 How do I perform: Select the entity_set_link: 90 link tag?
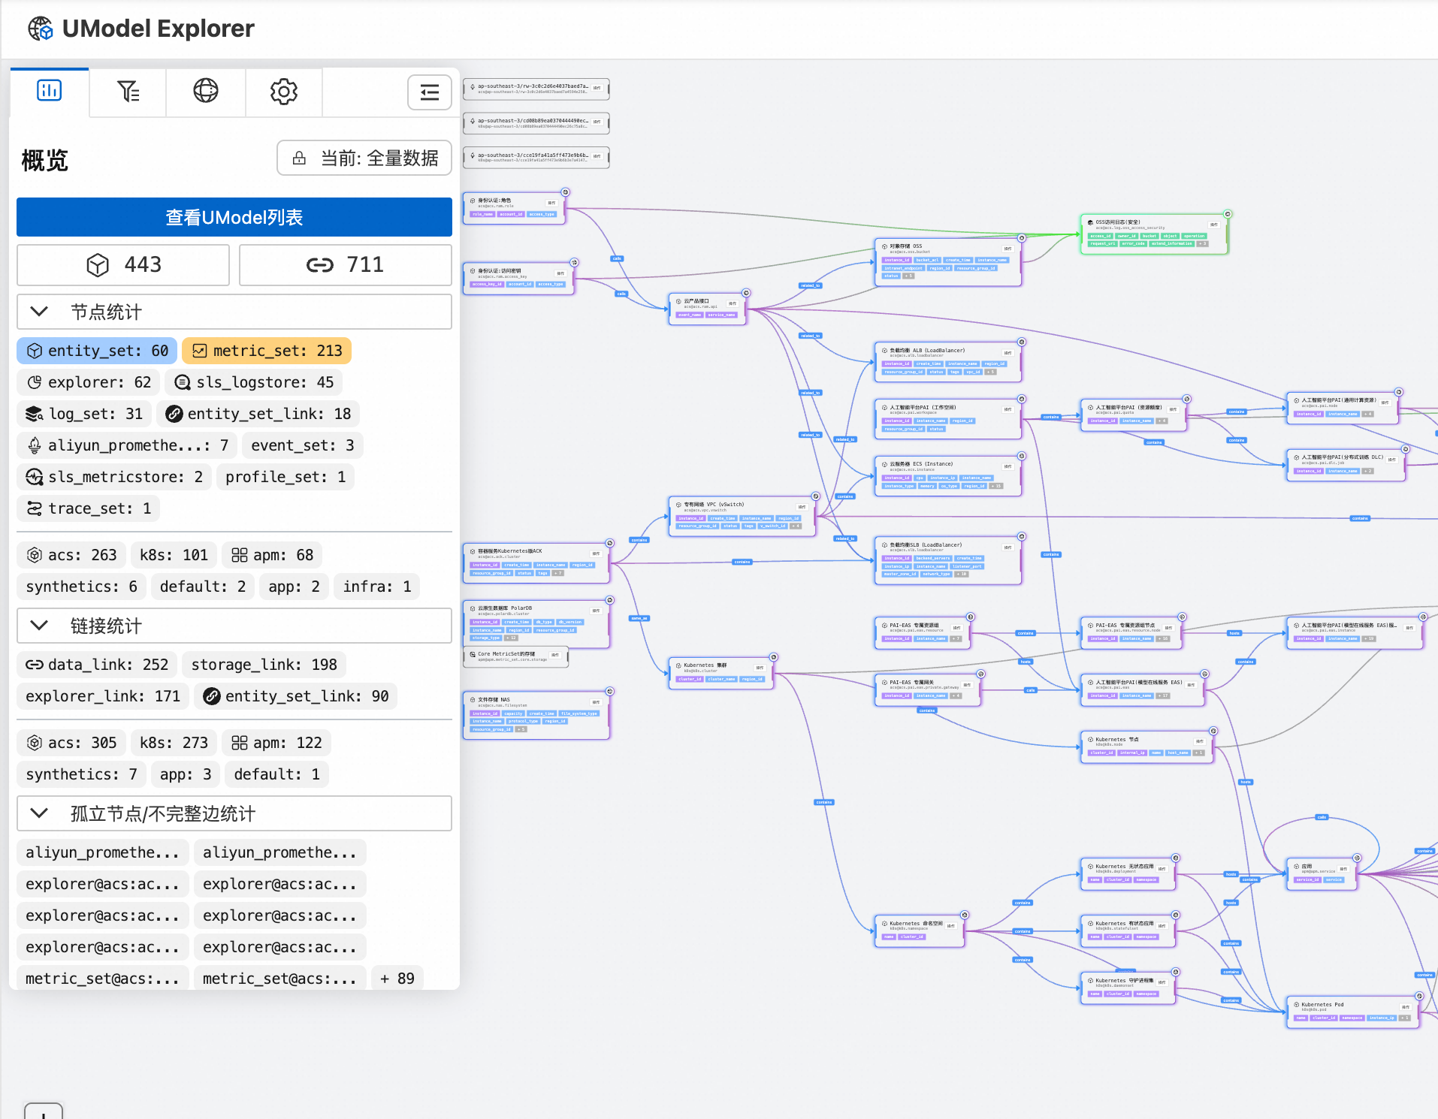pos(296,696)
